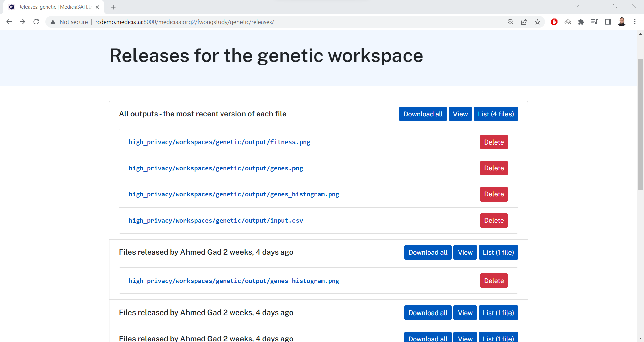Reload the releases page
This screenshot has width=644, height=342.
pyautogui.click(x=36, y=22)
